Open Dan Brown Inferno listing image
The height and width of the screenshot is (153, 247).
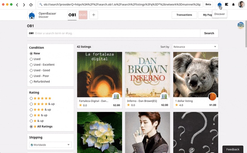[x=148, y=74]
